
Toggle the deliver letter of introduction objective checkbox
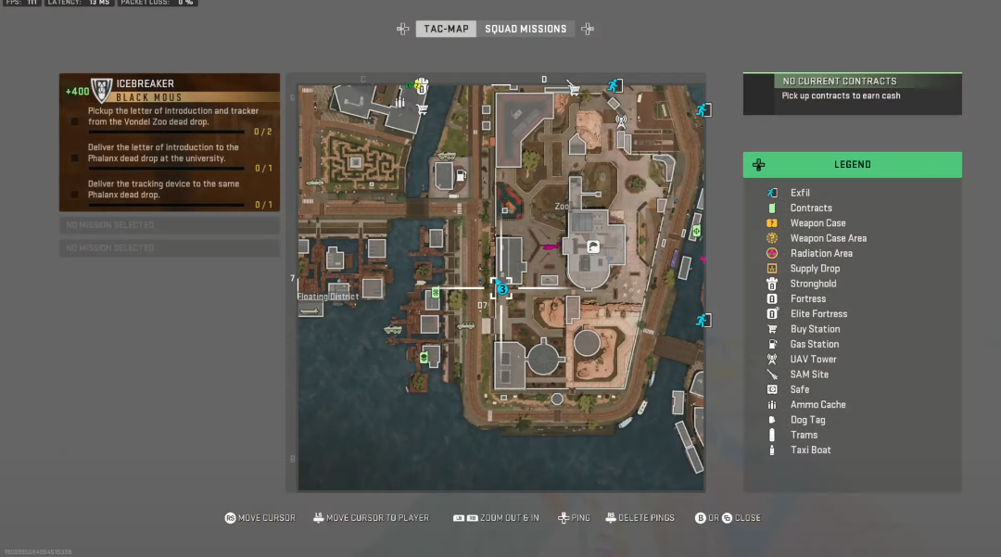tap(75, 158)
